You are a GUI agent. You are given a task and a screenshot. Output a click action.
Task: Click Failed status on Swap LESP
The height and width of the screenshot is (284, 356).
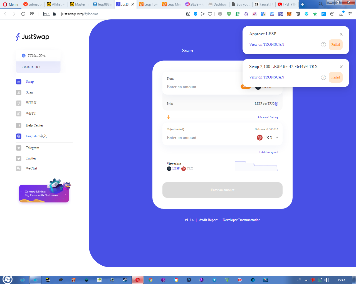(336, 77)
